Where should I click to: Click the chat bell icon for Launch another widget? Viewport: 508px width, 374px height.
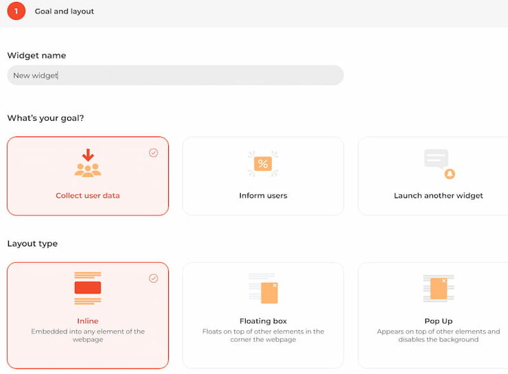tap(439, 163)
